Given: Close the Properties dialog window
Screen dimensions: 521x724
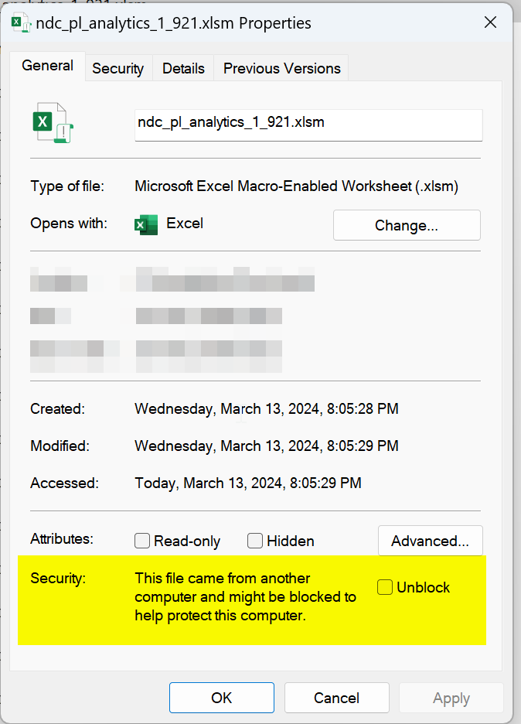Looking at the screenshot, I should (x=490, y=23).
